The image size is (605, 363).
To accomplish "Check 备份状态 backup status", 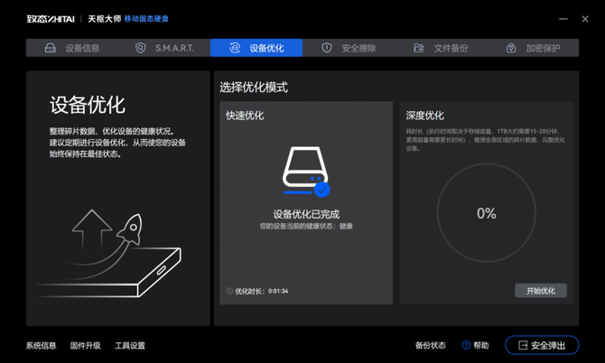I will tap(430, 346).
